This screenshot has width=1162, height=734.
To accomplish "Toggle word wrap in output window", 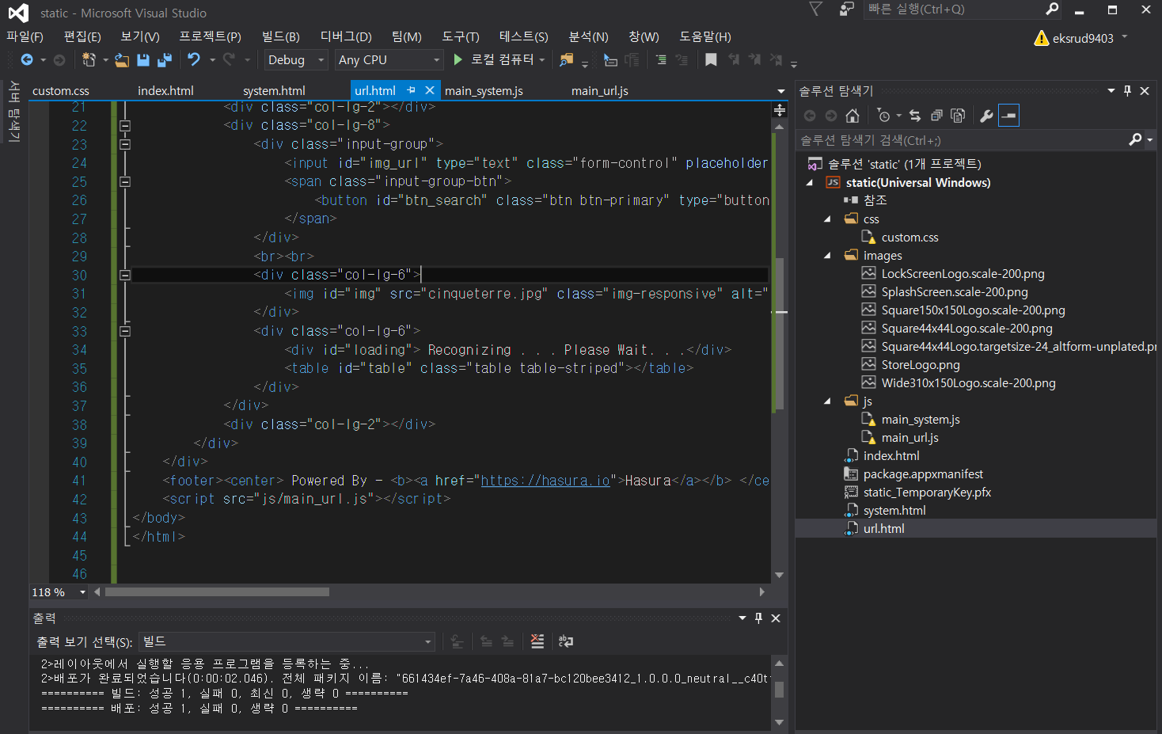I will click(565, 641).
